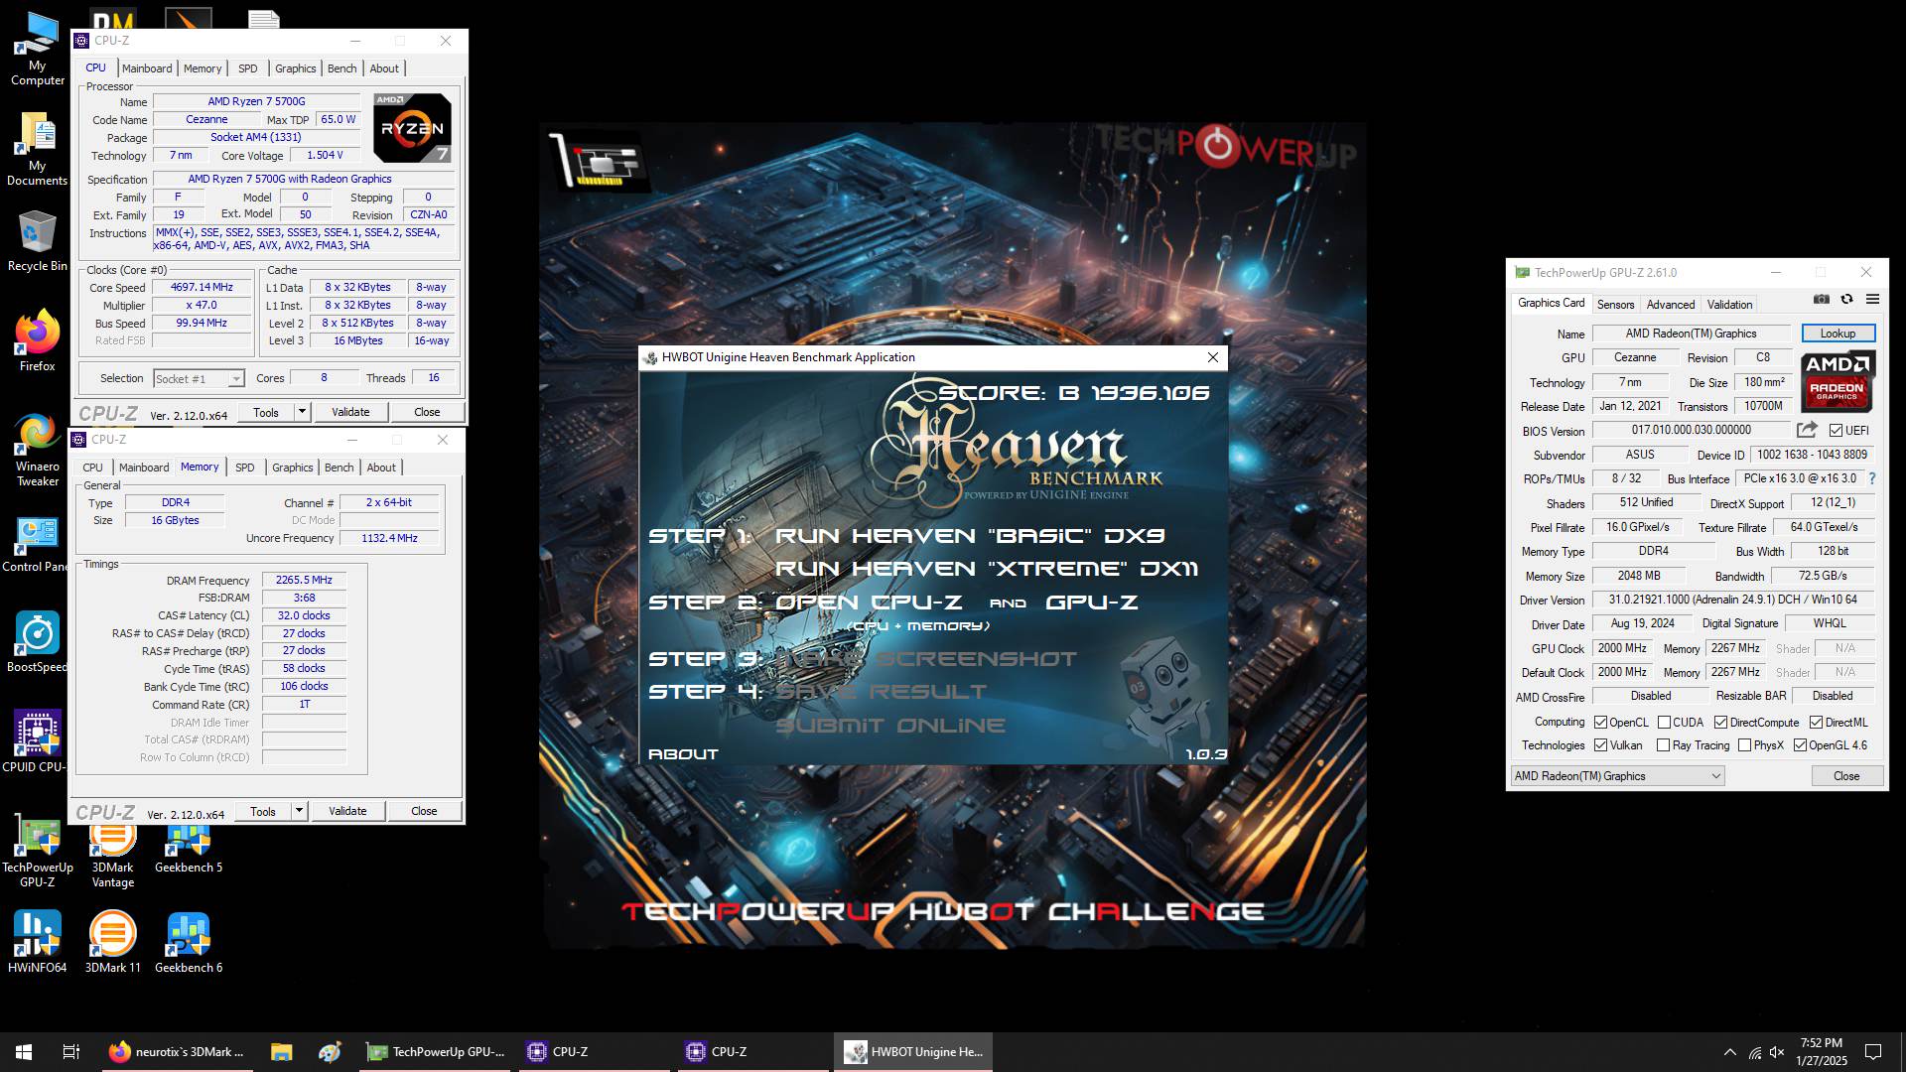Click the DRAM Frequency value 2265.5 MHz

pyautogui.click(x=304, y=580)
